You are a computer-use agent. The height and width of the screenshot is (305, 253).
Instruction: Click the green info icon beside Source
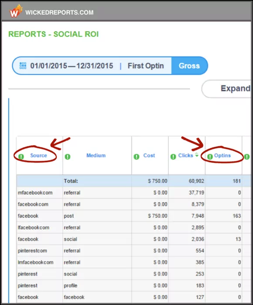point(21,156)
